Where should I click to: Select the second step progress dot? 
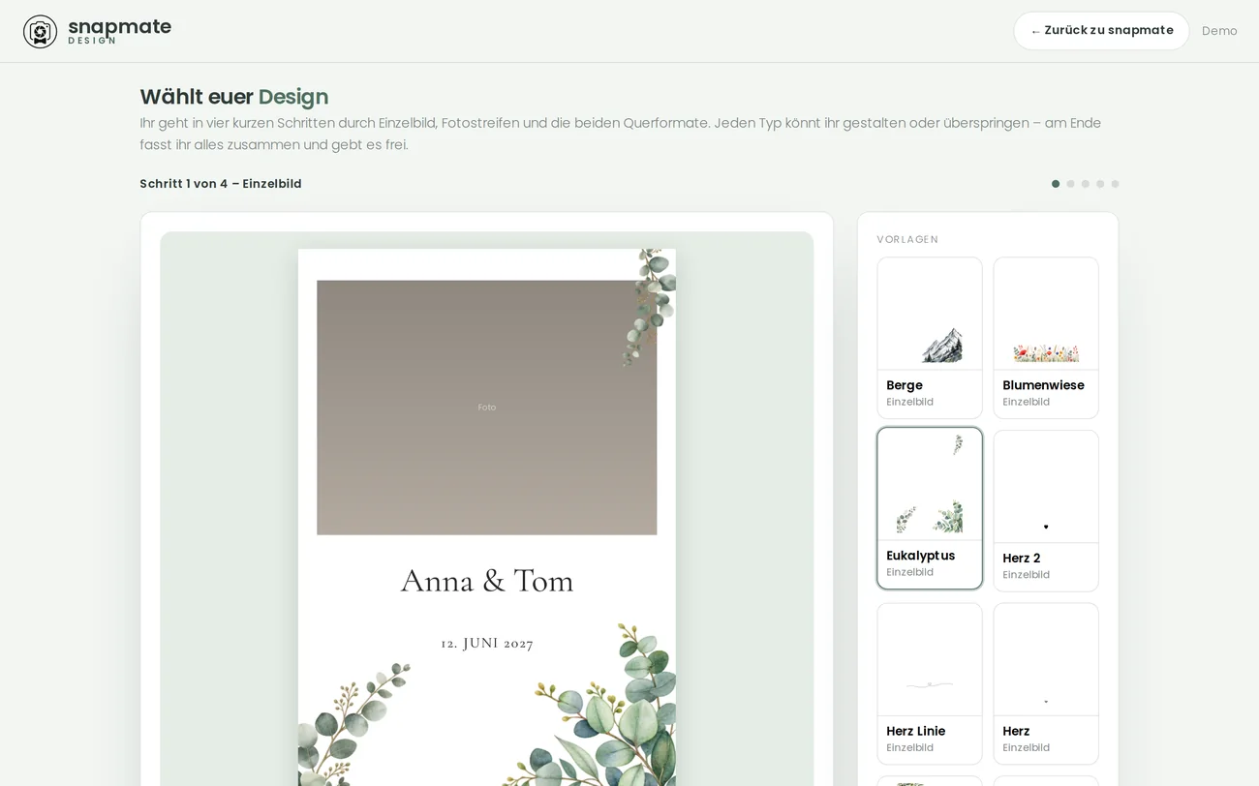click(x=1070, y=184)
